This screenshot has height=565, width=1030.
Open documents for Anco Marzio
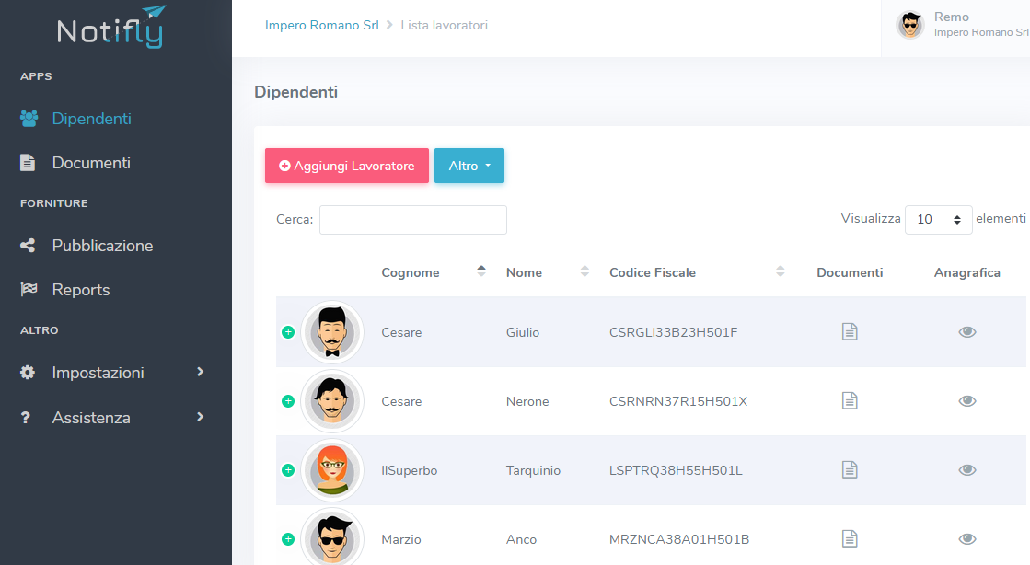pyautogui.click(x=850, y=538)
